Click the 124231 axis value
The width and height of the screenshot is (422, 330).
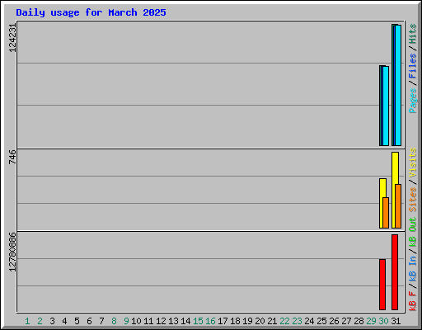pos(12,38)
